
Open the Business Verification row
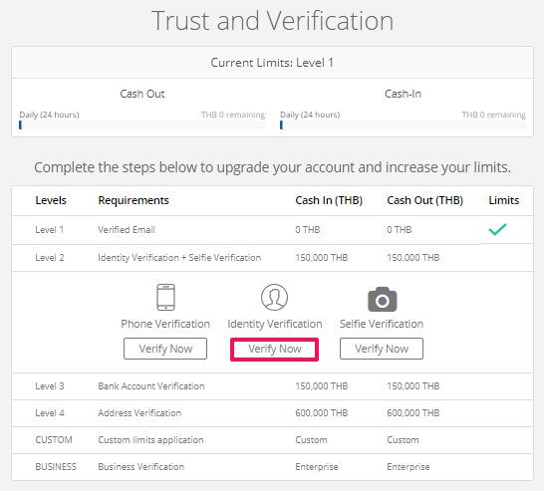[272, 467]
